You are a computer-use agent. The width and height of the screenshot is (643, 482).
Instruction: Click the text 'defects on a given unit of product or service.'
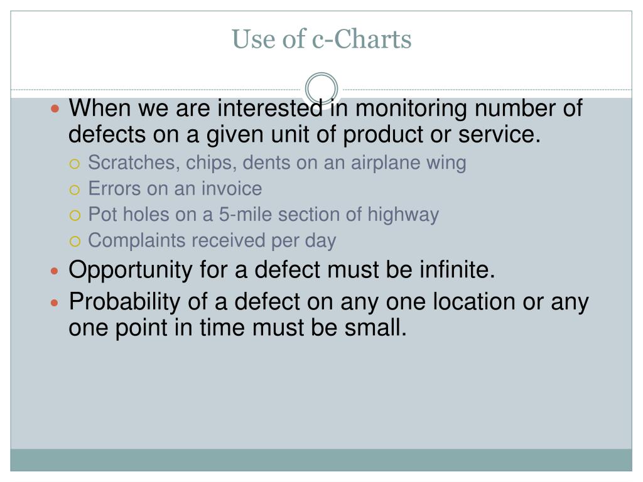click(305, 134)
